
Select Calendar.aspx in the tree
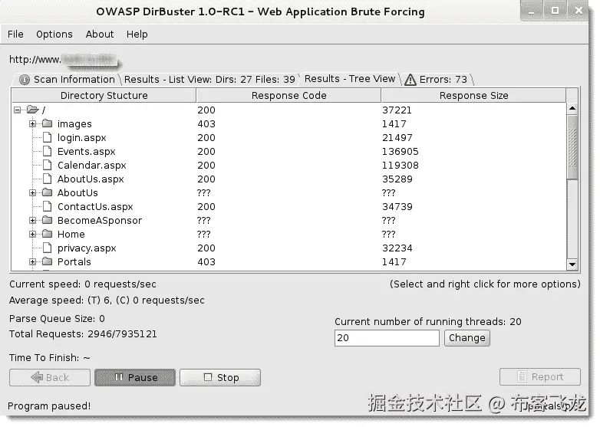[x=92, y=165]
